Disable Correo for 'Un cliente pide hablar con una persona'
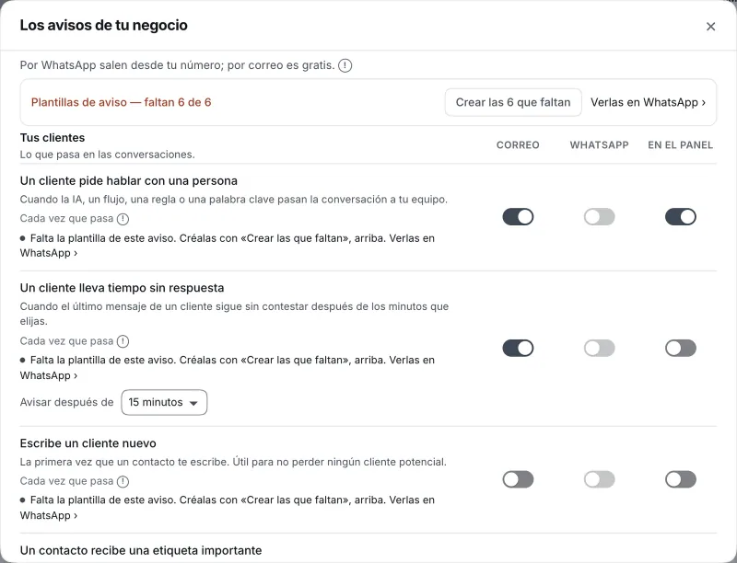Screen dimensions: 737x563 coord(518,217)
